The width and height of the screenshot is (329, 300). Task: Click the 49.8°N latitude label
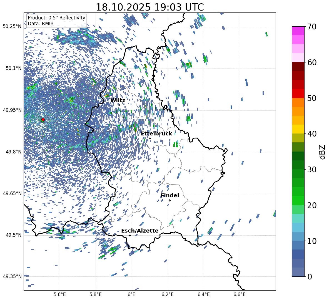[14, 152]
